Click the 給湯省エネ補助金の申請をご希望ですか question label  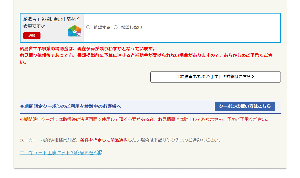[51, 22]
